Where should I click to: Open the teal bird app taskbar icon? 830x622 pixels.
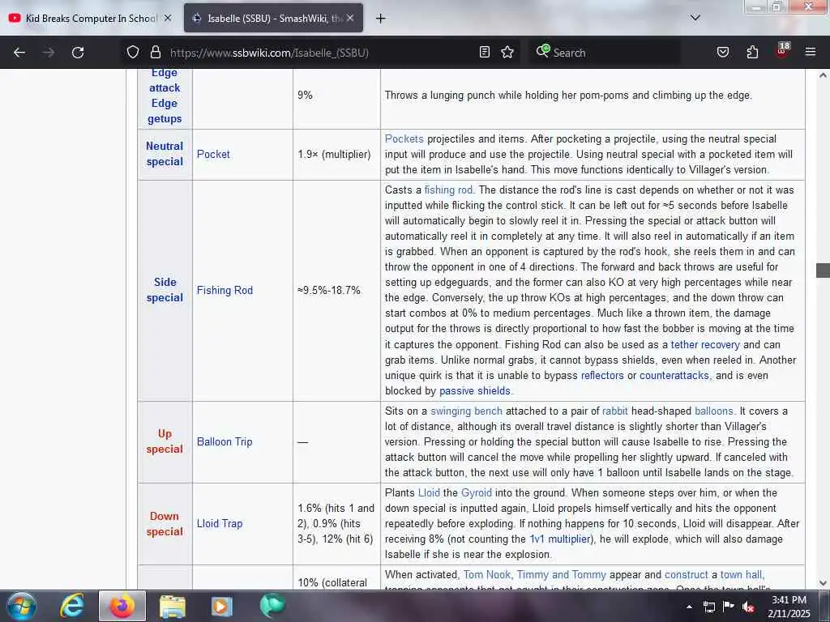coord(272,606)
